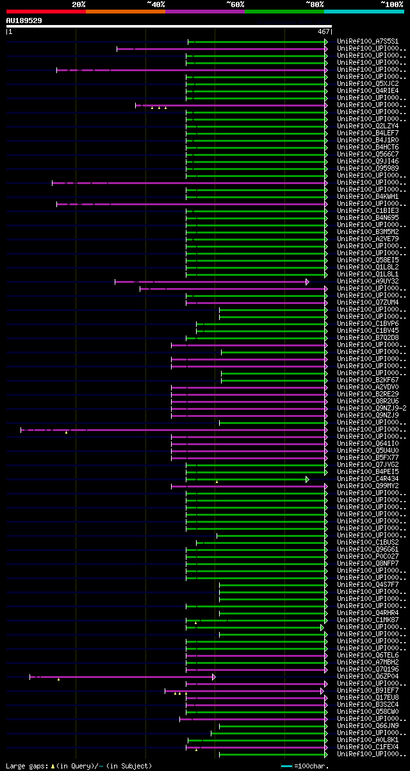Open the UniRef100_Q5XJC2 hit label
This screenshot has height=771, width=410.
point(368,83)
